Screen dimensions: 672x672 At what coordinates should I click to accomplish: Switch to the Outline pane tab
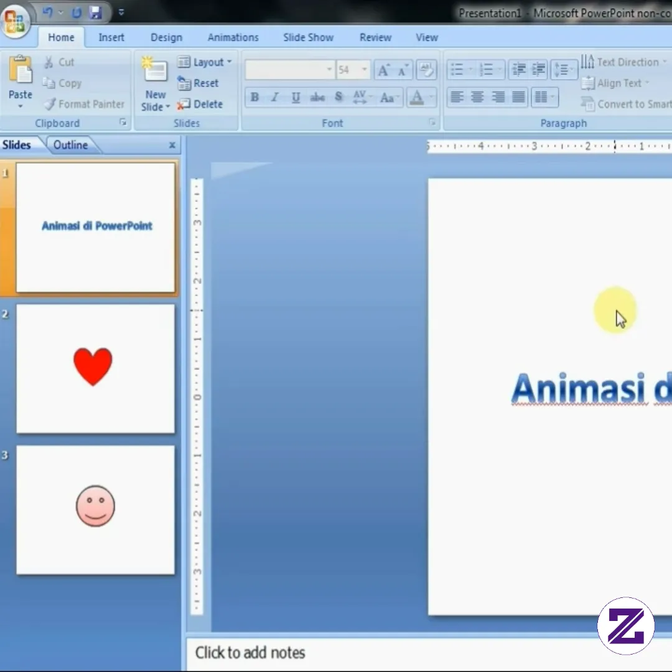point(71,145)
